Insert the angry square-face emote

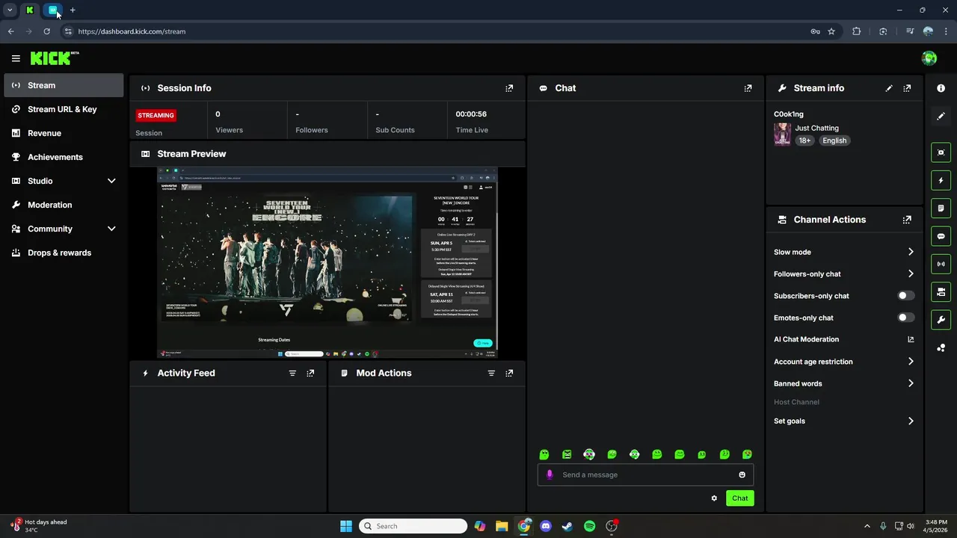pos(567,454)
